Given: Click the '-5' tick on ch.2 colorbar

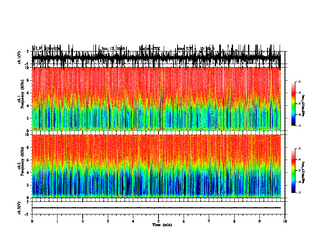Looking at the screenshot, I should click(299, 171).
